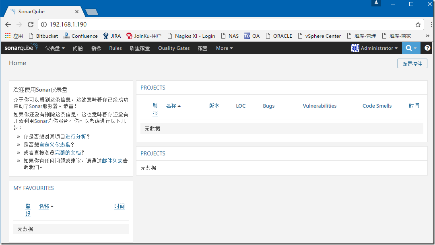Screen dimensions: 435x245
Task: Open the ORACLE bookmark
Action: coord(279,36)
